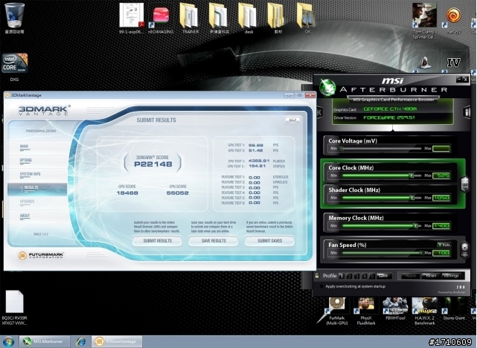
Task: Open the BQ3CJ RV39R text file
Action: coord(14,307)
